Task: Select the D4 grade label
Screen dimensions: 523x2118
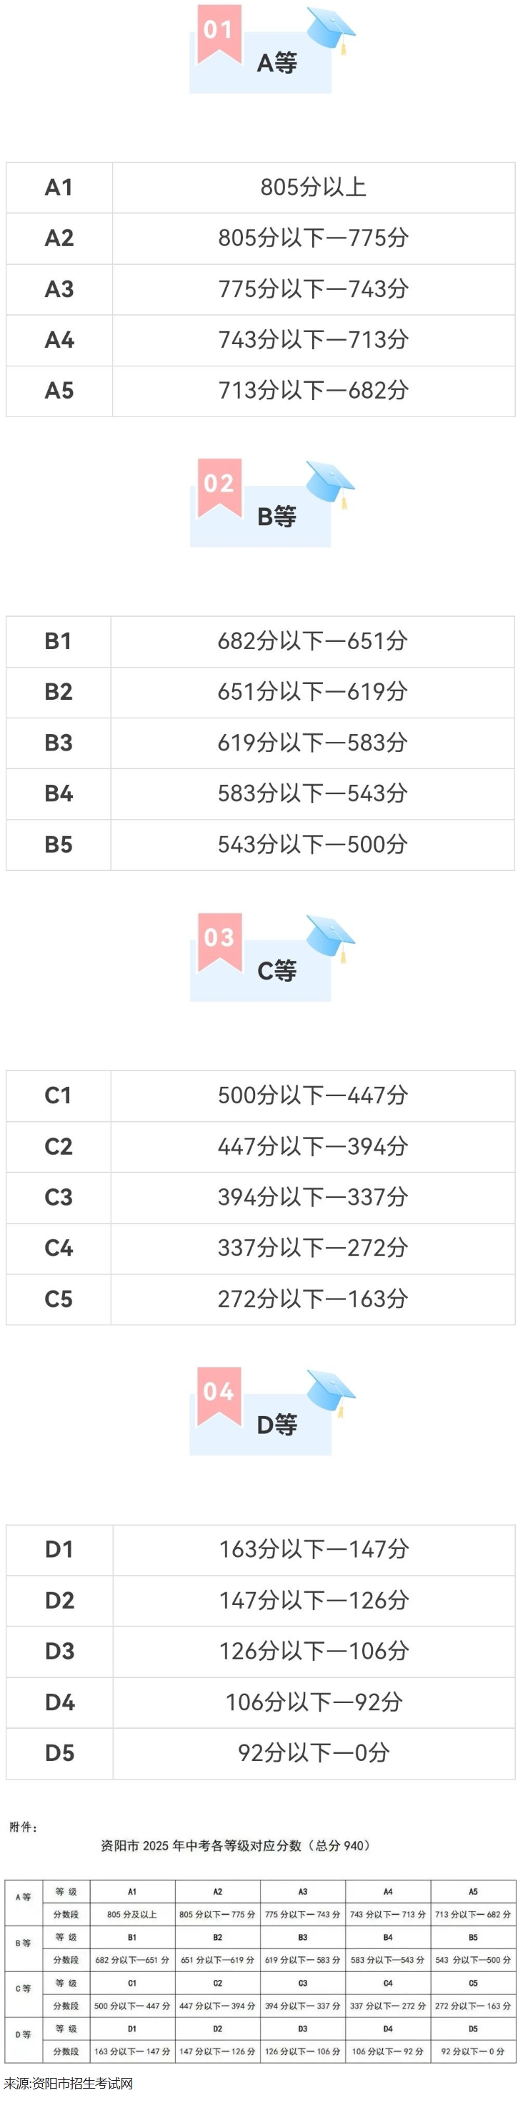Action: 60,1703
